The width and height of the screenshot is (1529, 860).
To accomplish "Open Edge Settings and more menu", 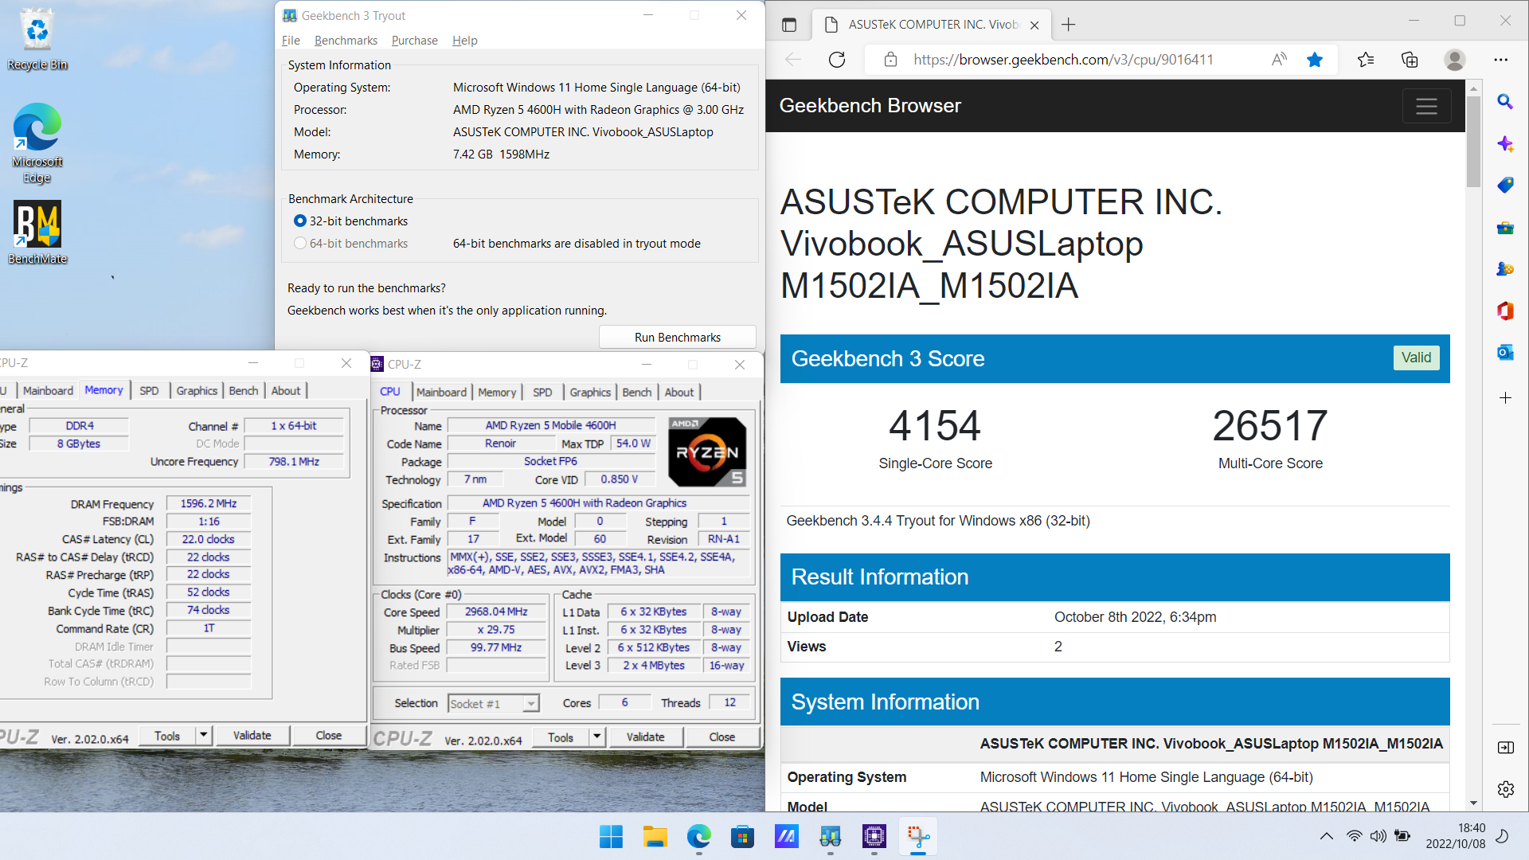I will point(1501,60).
